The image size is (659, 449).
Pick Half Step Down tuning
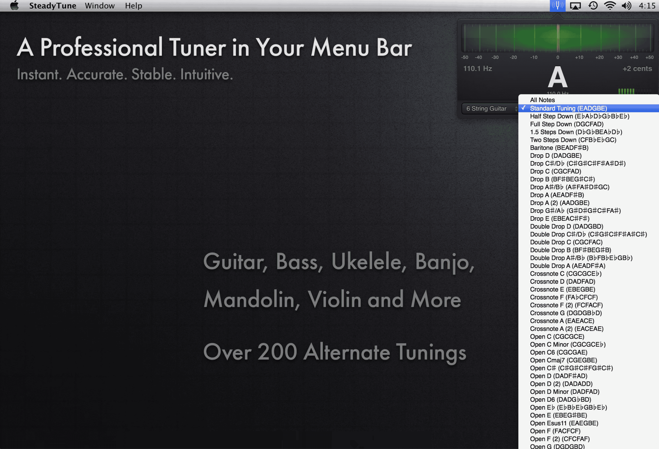tap(579, 116)
